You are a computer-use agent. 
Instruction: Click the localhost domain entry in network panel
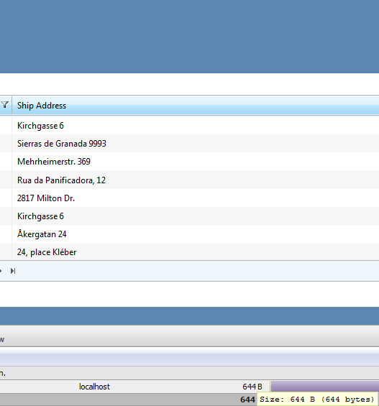(94, 387)
